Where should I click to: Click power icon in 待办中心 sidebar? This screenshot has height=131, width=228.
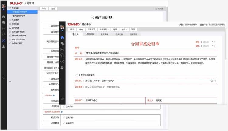point(62,99)
